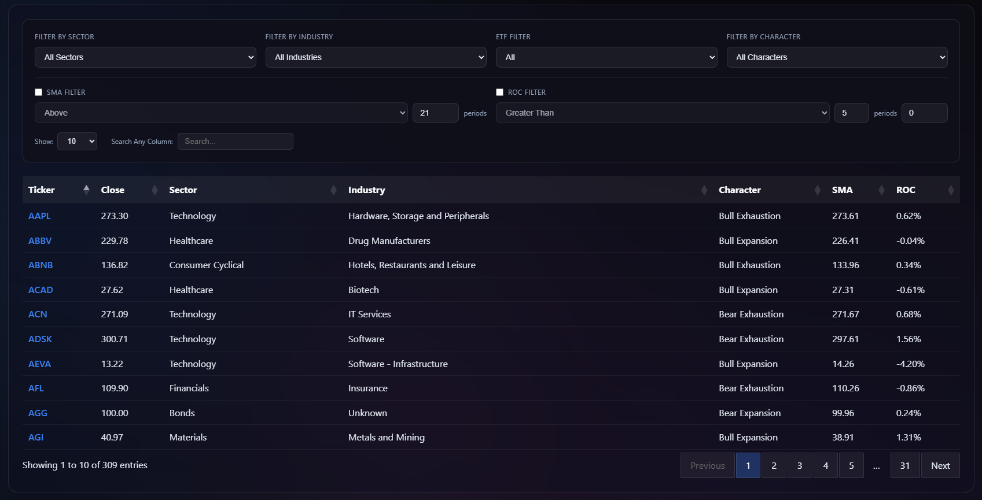Sort by ROC using its sort icon
Viewport: 982px width, 500px height.
[951, 190]
